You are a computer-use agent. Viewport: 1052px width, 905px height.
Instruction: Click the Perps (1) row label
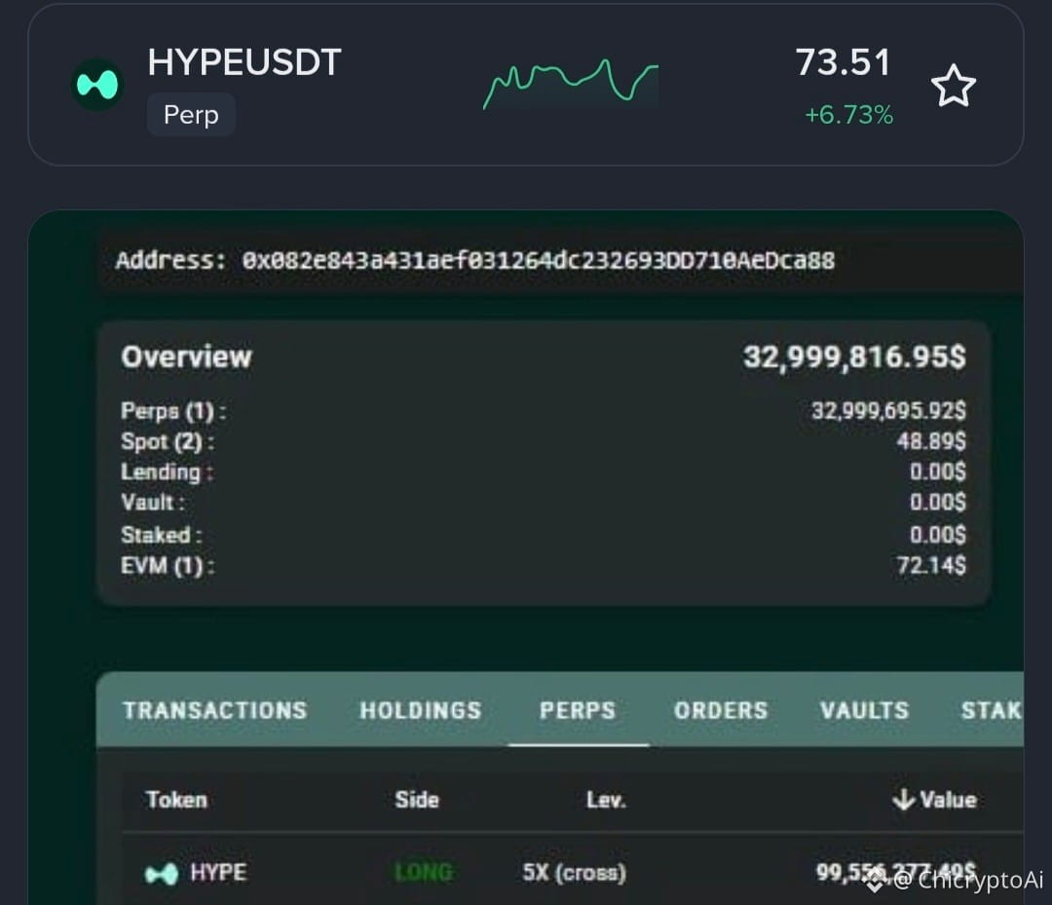tap(173, 410)
